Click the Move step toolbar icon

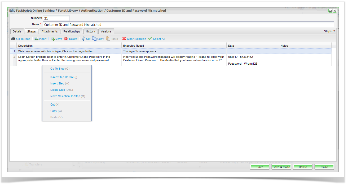point(52,39)
